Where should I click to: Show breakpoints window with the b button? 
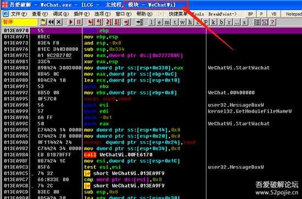click(221, 23)
